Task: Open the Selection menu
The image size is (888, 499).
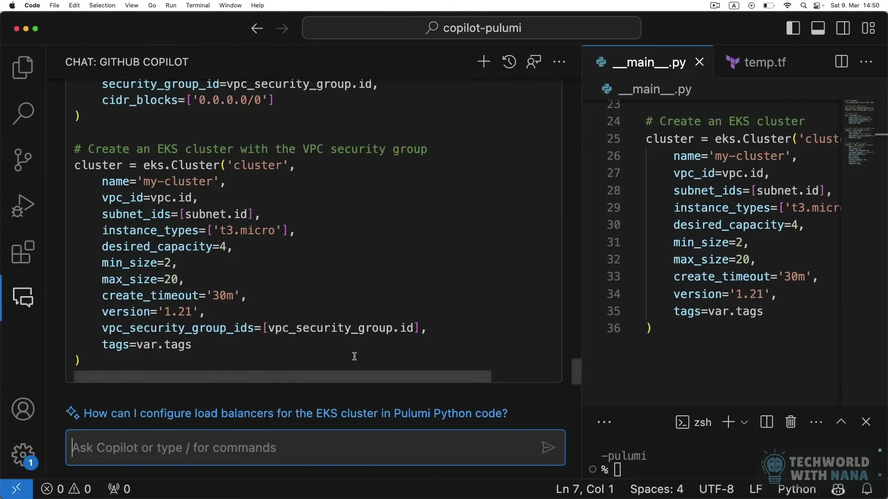Action: point(102,6)
